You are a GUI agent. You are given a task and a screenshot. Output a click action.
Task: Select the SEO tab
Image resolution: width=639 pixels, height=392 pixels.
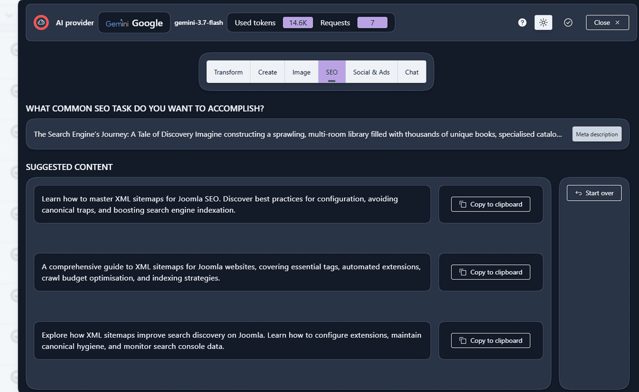[332, 72]
